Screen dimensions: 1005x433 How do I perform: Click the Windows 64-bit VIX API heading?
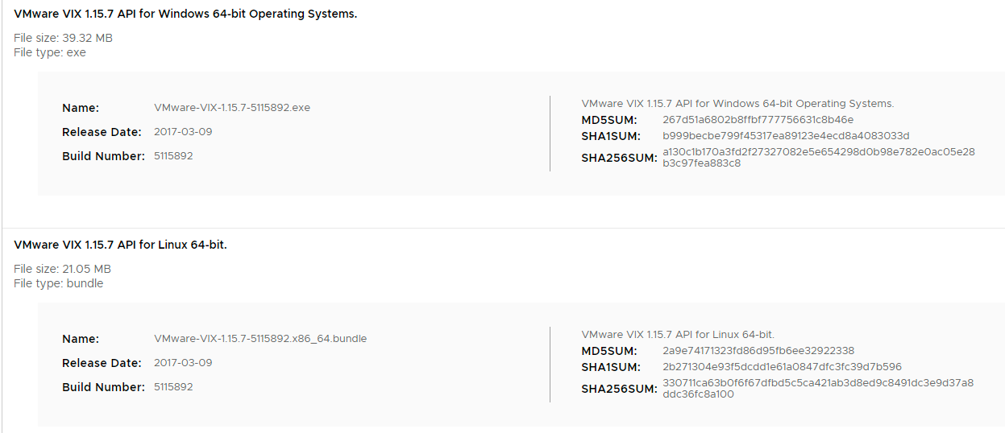tap(185, 14)
